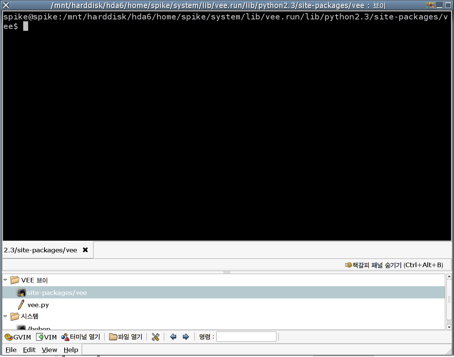This screenshot has height=357, width=454.
Task: Open the vee.py bookmark entry
Action: click(x=38, y=305)
